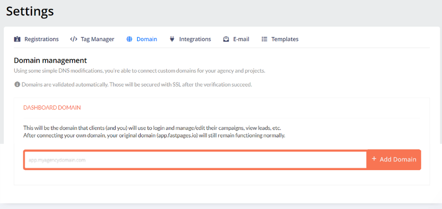Click the DASHBOARD DOMAIN section title

click(52, 108)
